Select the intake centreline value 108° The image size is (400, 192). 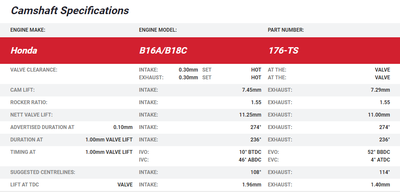point(256,172)
